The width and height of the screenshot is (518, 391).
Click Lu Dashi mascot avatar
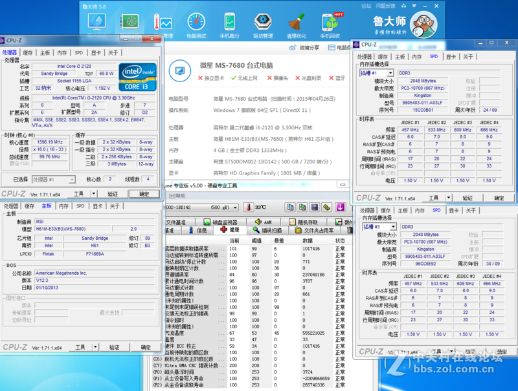(x=423, y=25)
